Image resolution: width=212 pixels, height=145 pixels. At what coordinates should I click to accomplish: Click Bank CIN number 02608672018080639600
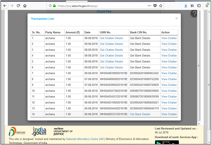(x=144, y=91)
